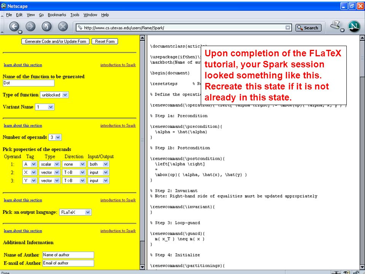Open the Variant Name dropdown
The image size is (365, 274).
point(44,107)
